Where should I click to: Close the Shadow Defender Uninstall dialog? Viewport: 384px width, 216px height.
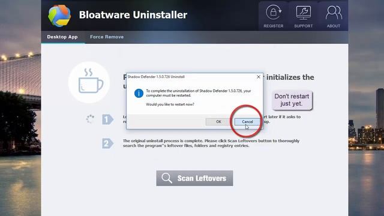click(259, 77)
